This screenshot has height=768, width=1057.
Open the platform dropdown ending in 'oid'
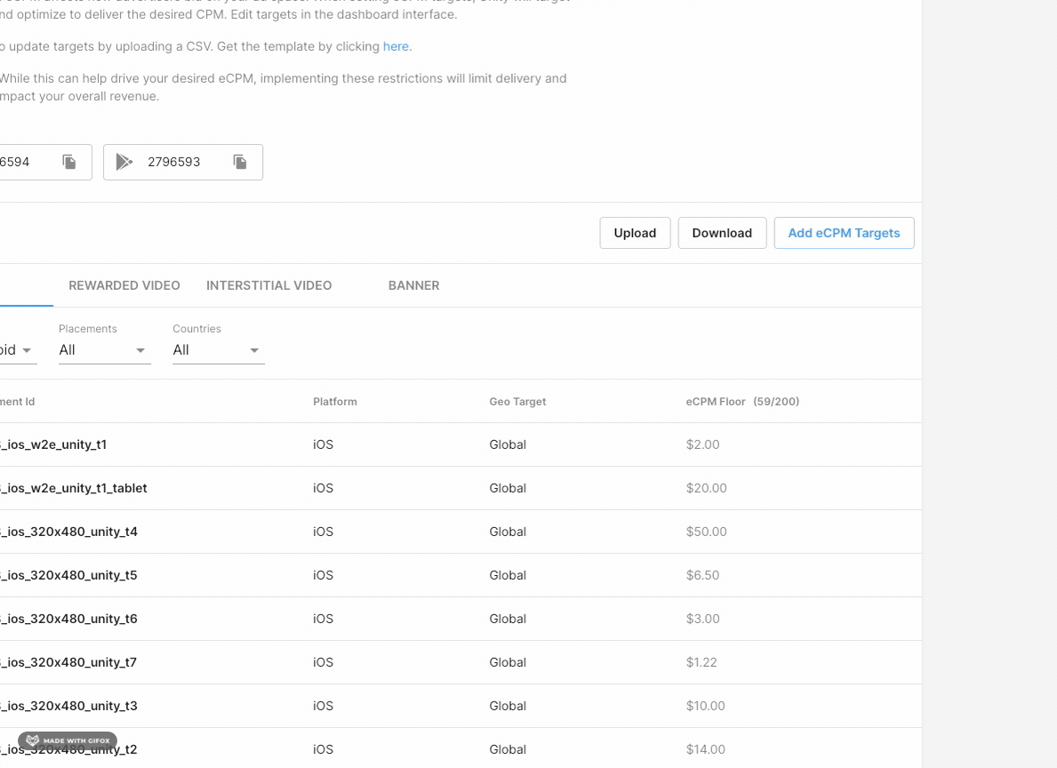pos(18,350)
